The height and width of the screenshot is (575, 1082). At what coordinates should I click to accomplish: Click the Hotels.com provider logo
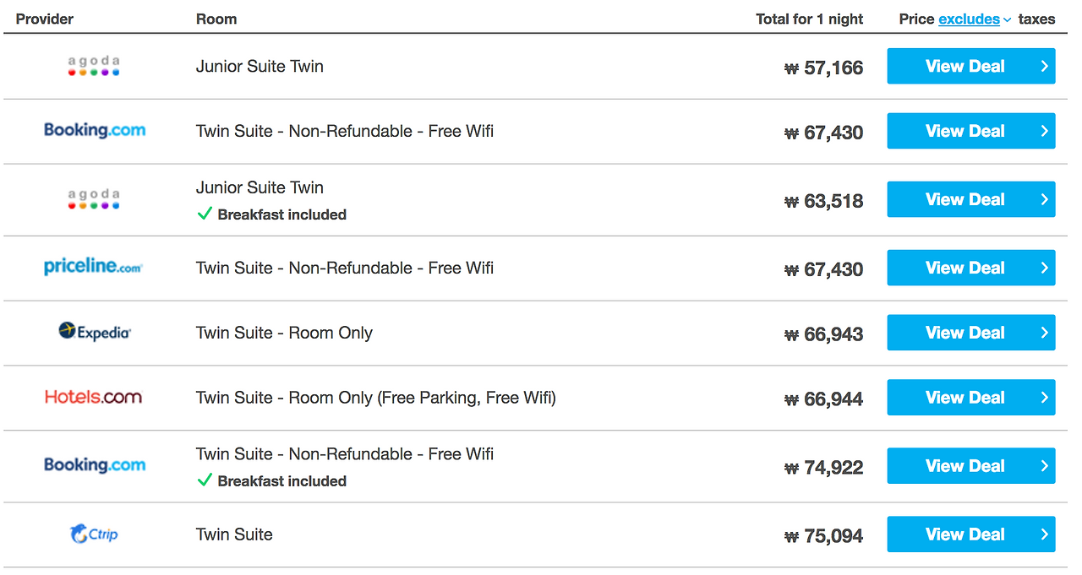coord(93,397)
